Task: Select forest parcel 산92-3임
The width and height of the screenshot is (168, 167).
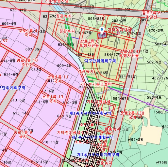Action: (136, 139)
